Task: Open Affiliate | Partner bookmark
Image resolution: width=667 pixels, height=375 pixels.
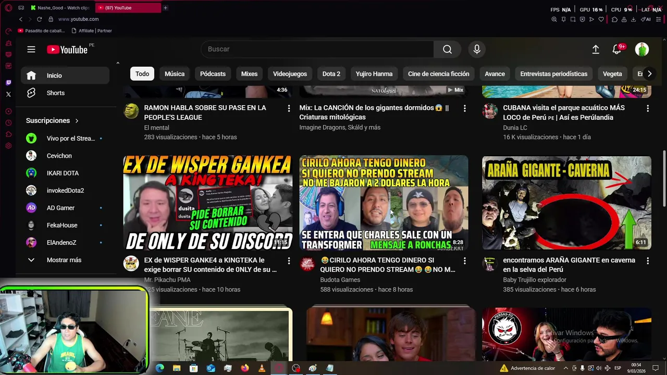Action: (92, 31)
